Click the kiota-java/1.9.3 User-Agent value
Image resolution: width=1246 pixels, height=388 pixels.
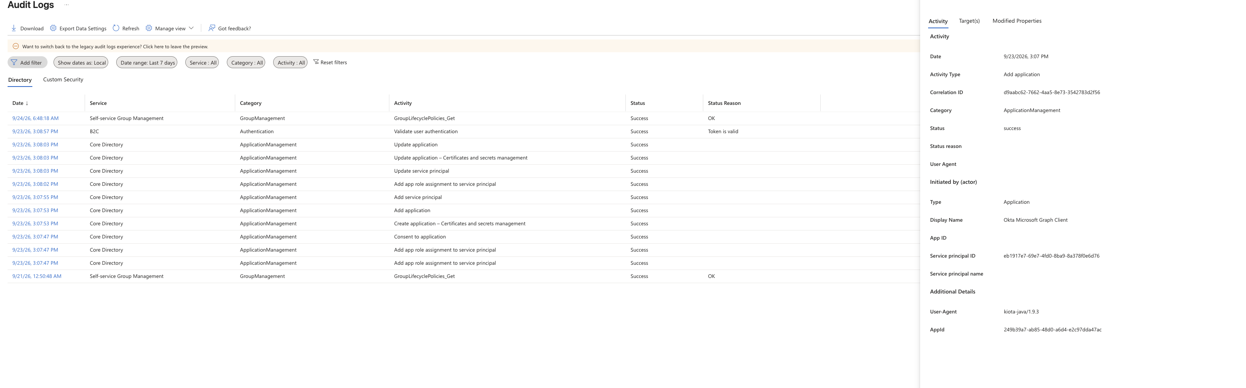click(x=1021, y=312)
